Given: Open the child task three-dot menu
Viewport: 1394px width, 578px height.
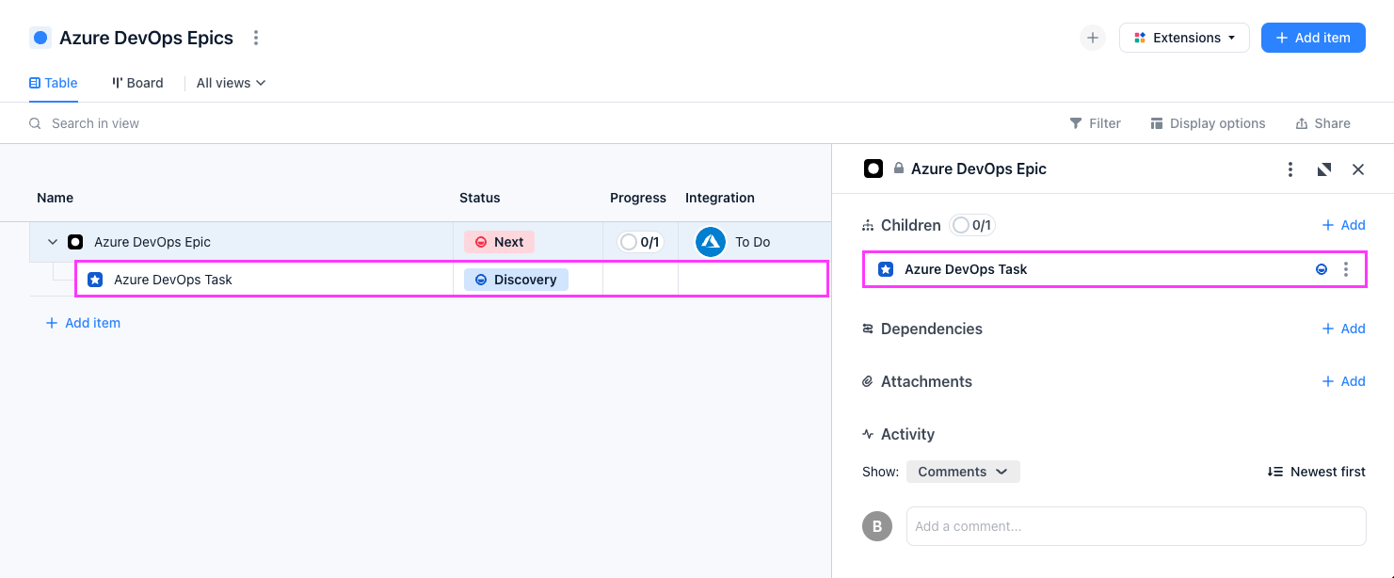Looking at the screenshot, I should pos(1346,269).
